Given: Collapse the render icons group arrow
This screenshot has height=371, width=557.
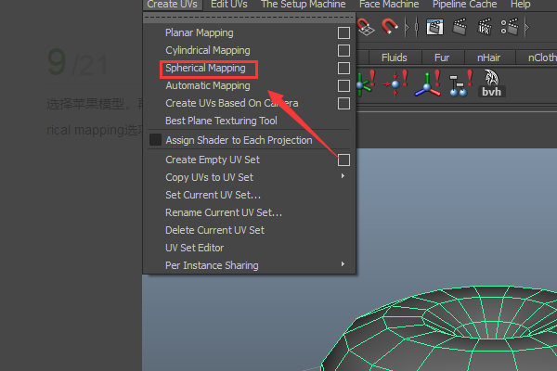Looking at the screenshot, I should click(527, 27).
